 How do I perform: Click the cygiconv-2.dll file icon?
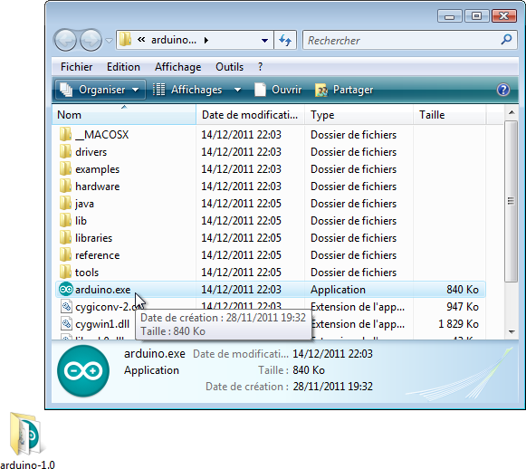tap(66, 306)
